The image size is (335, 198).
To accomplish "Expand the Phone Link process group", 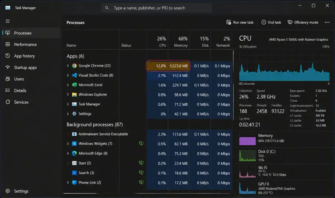I will coord(68,183).
